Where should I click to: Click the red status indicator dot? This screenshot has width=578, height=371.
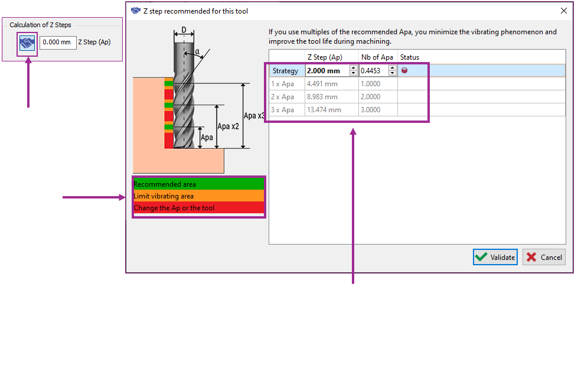tap(404, 71)
